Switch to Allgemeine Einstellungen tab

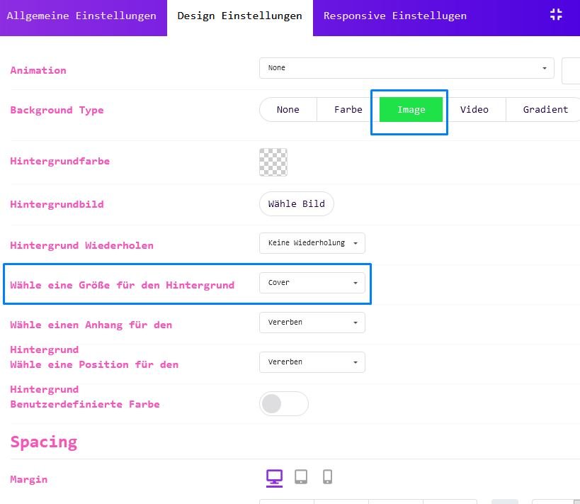coord(81,16)
